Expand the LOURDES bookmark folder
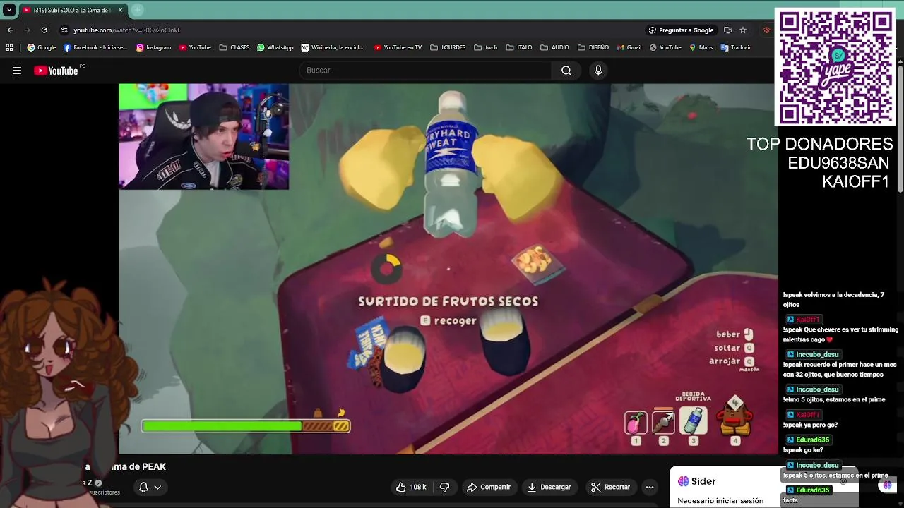Screen dimensions: 904x508 pos(448,47)
